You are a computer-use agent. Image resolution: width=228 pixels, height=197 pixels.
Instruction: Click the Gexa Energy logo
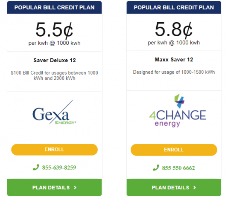click(54, 112)
